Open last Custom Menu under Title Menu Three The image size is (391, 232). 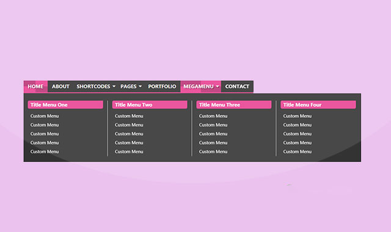click(x=213, y=151)
